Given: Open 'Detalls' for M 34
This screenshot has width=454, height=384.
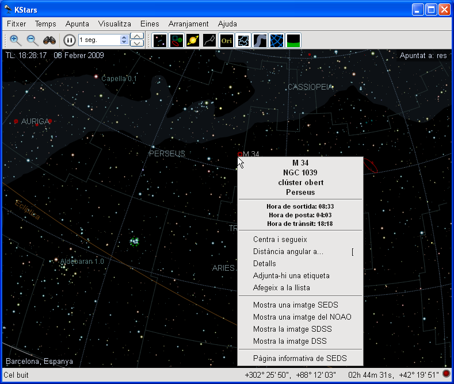Looking at the screenshot, I should pos(300,264).
